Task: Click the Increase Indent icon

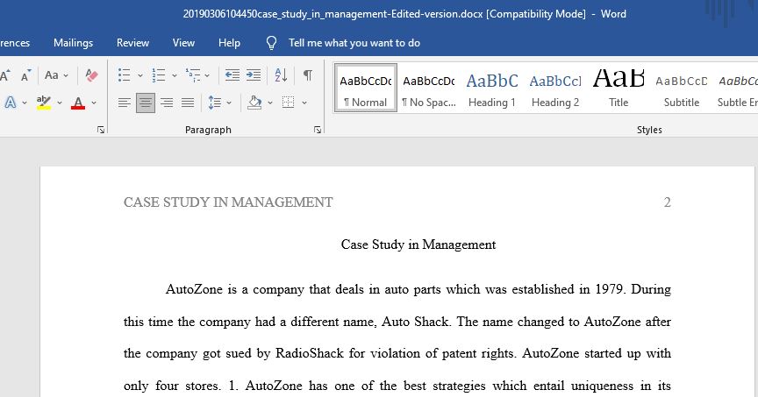Action: tap(254, 75)
